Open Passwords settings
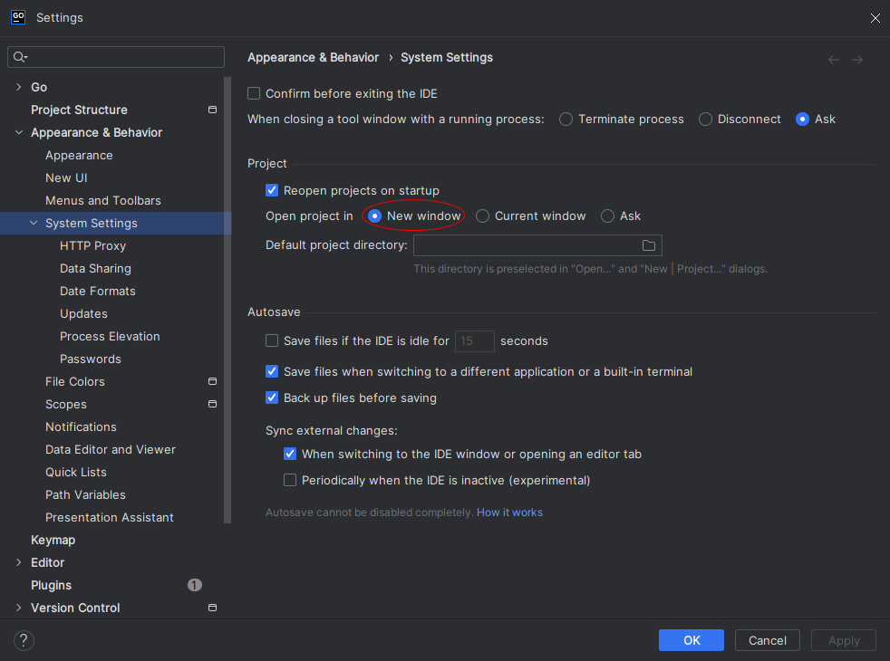The height and width of the screenshot is (661, 890). click(x=91, y=359)
